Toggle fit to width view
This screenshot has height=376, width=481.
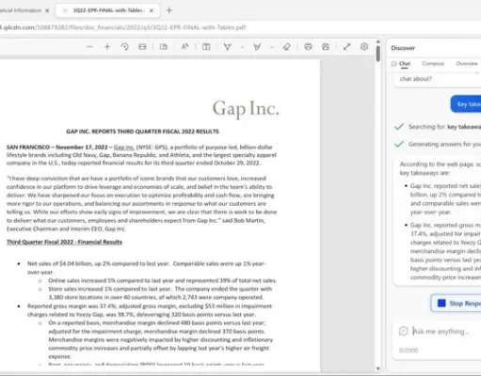142,47
